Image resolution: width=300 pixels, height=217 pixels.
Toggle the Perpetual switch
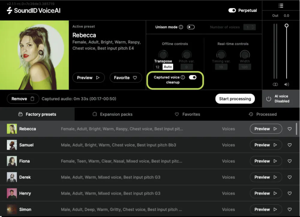tap(232, 10)
